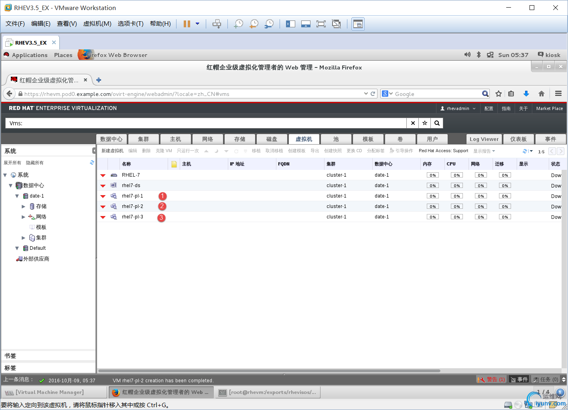Click Red Hat Access: Support button

443,151
